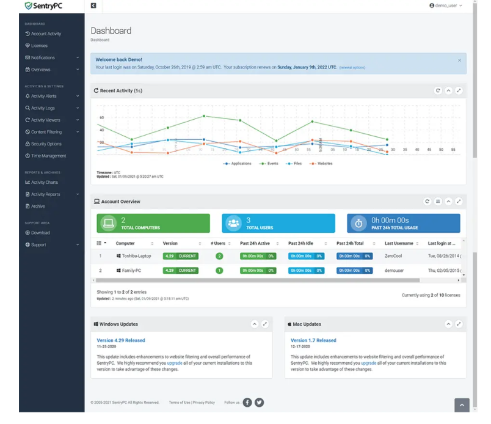
Task: Sort table by # Users column
Action: [220, 243]
